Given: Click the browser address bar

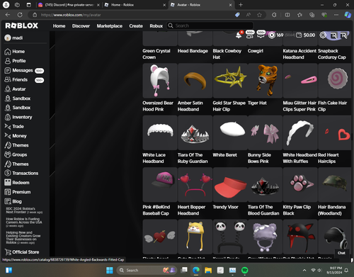Looking at the screenshot, I should pos(132,15).
